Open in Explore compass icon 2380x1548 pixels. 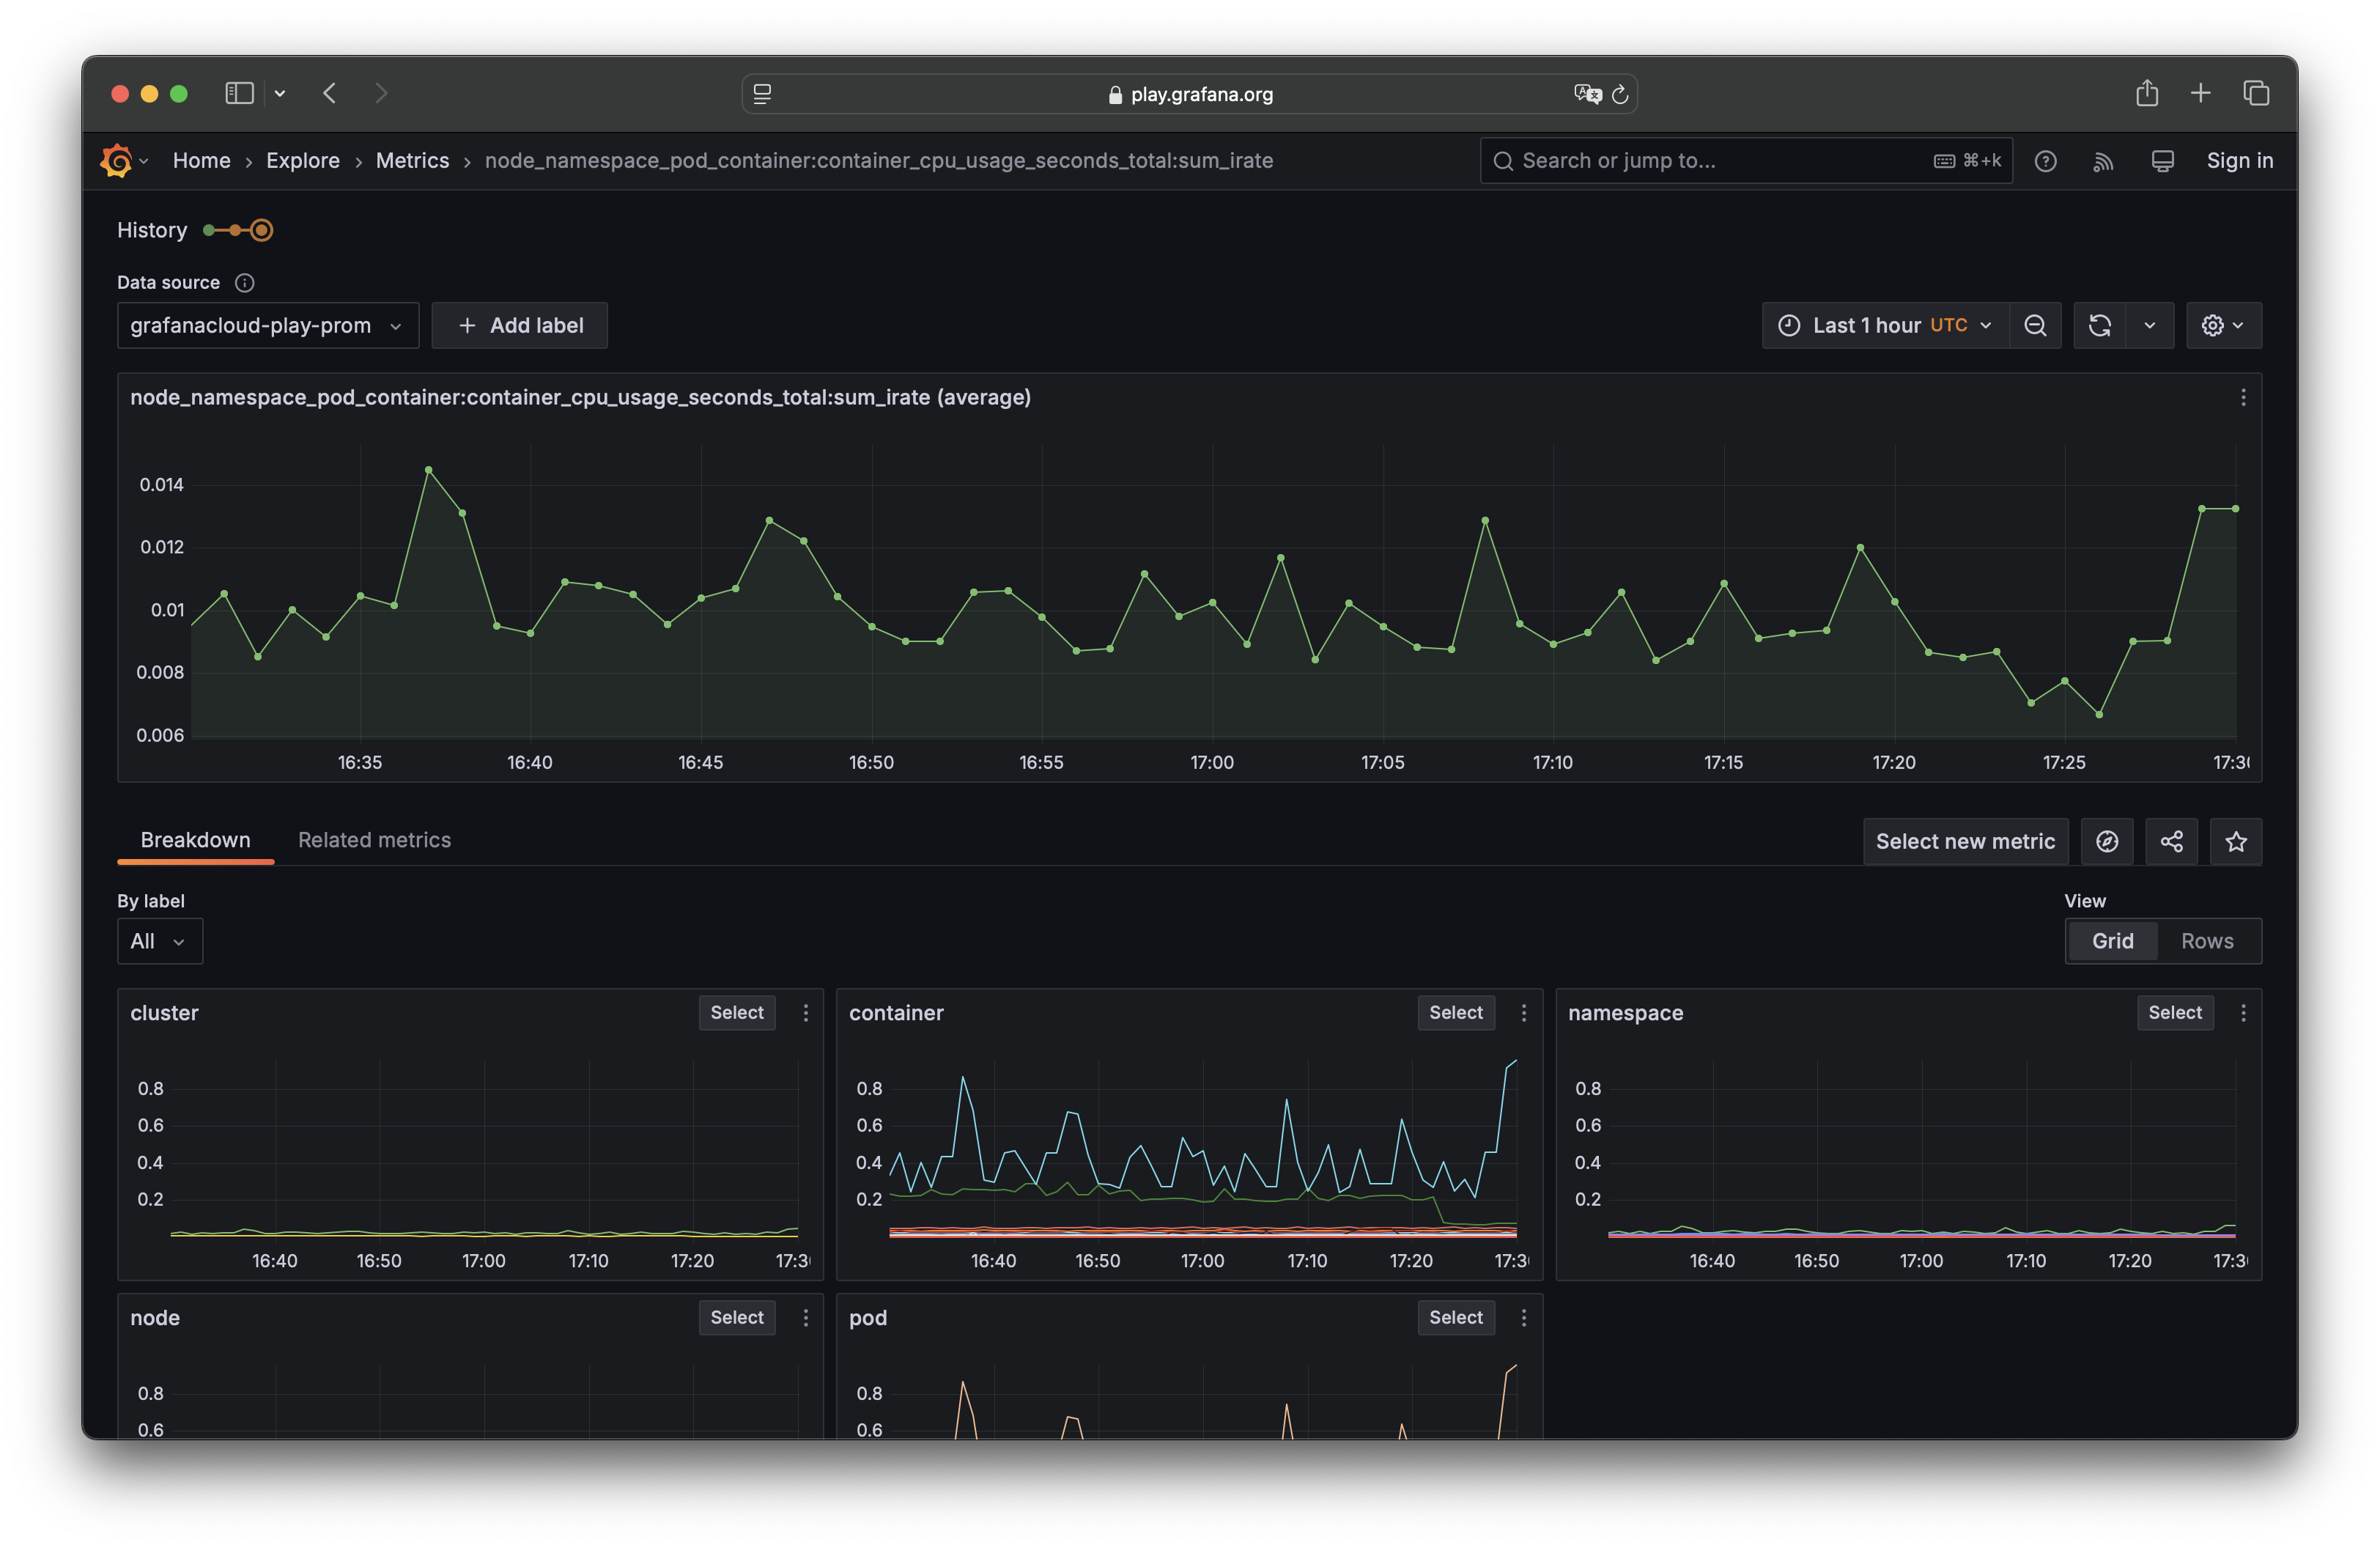[x=2107, y=842]
